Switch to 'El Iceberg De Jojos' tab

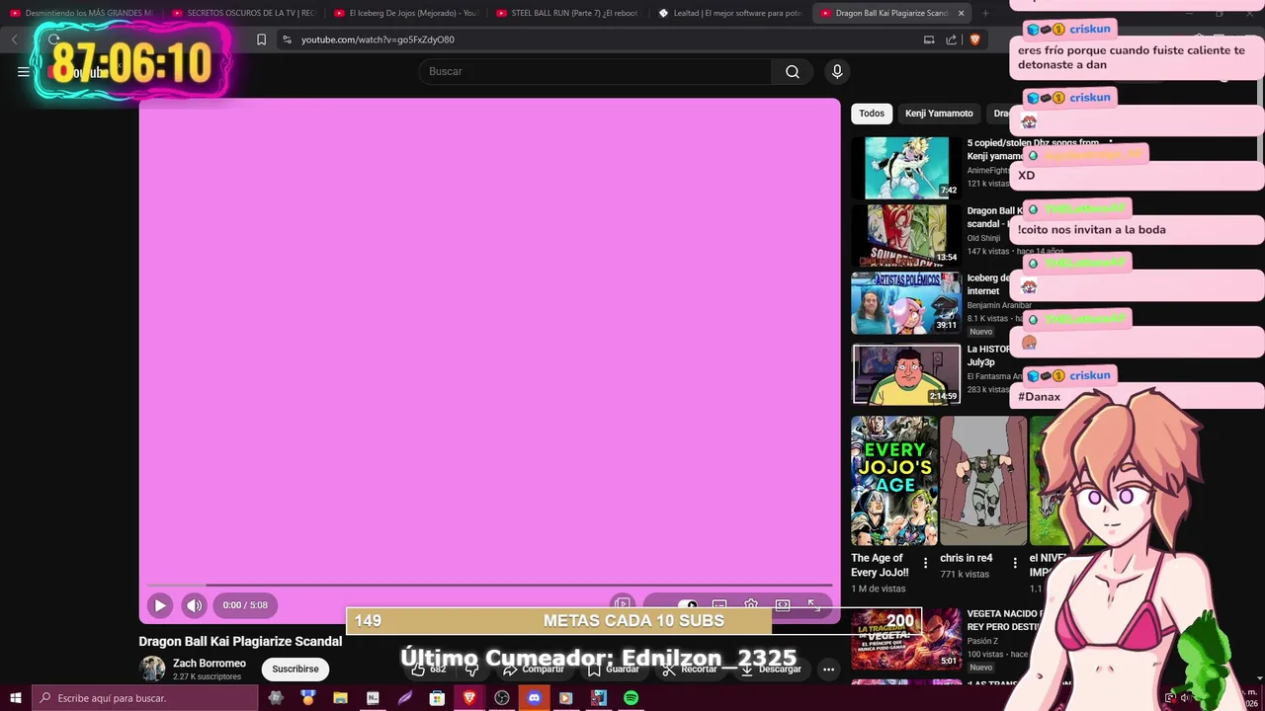point(405,13)
